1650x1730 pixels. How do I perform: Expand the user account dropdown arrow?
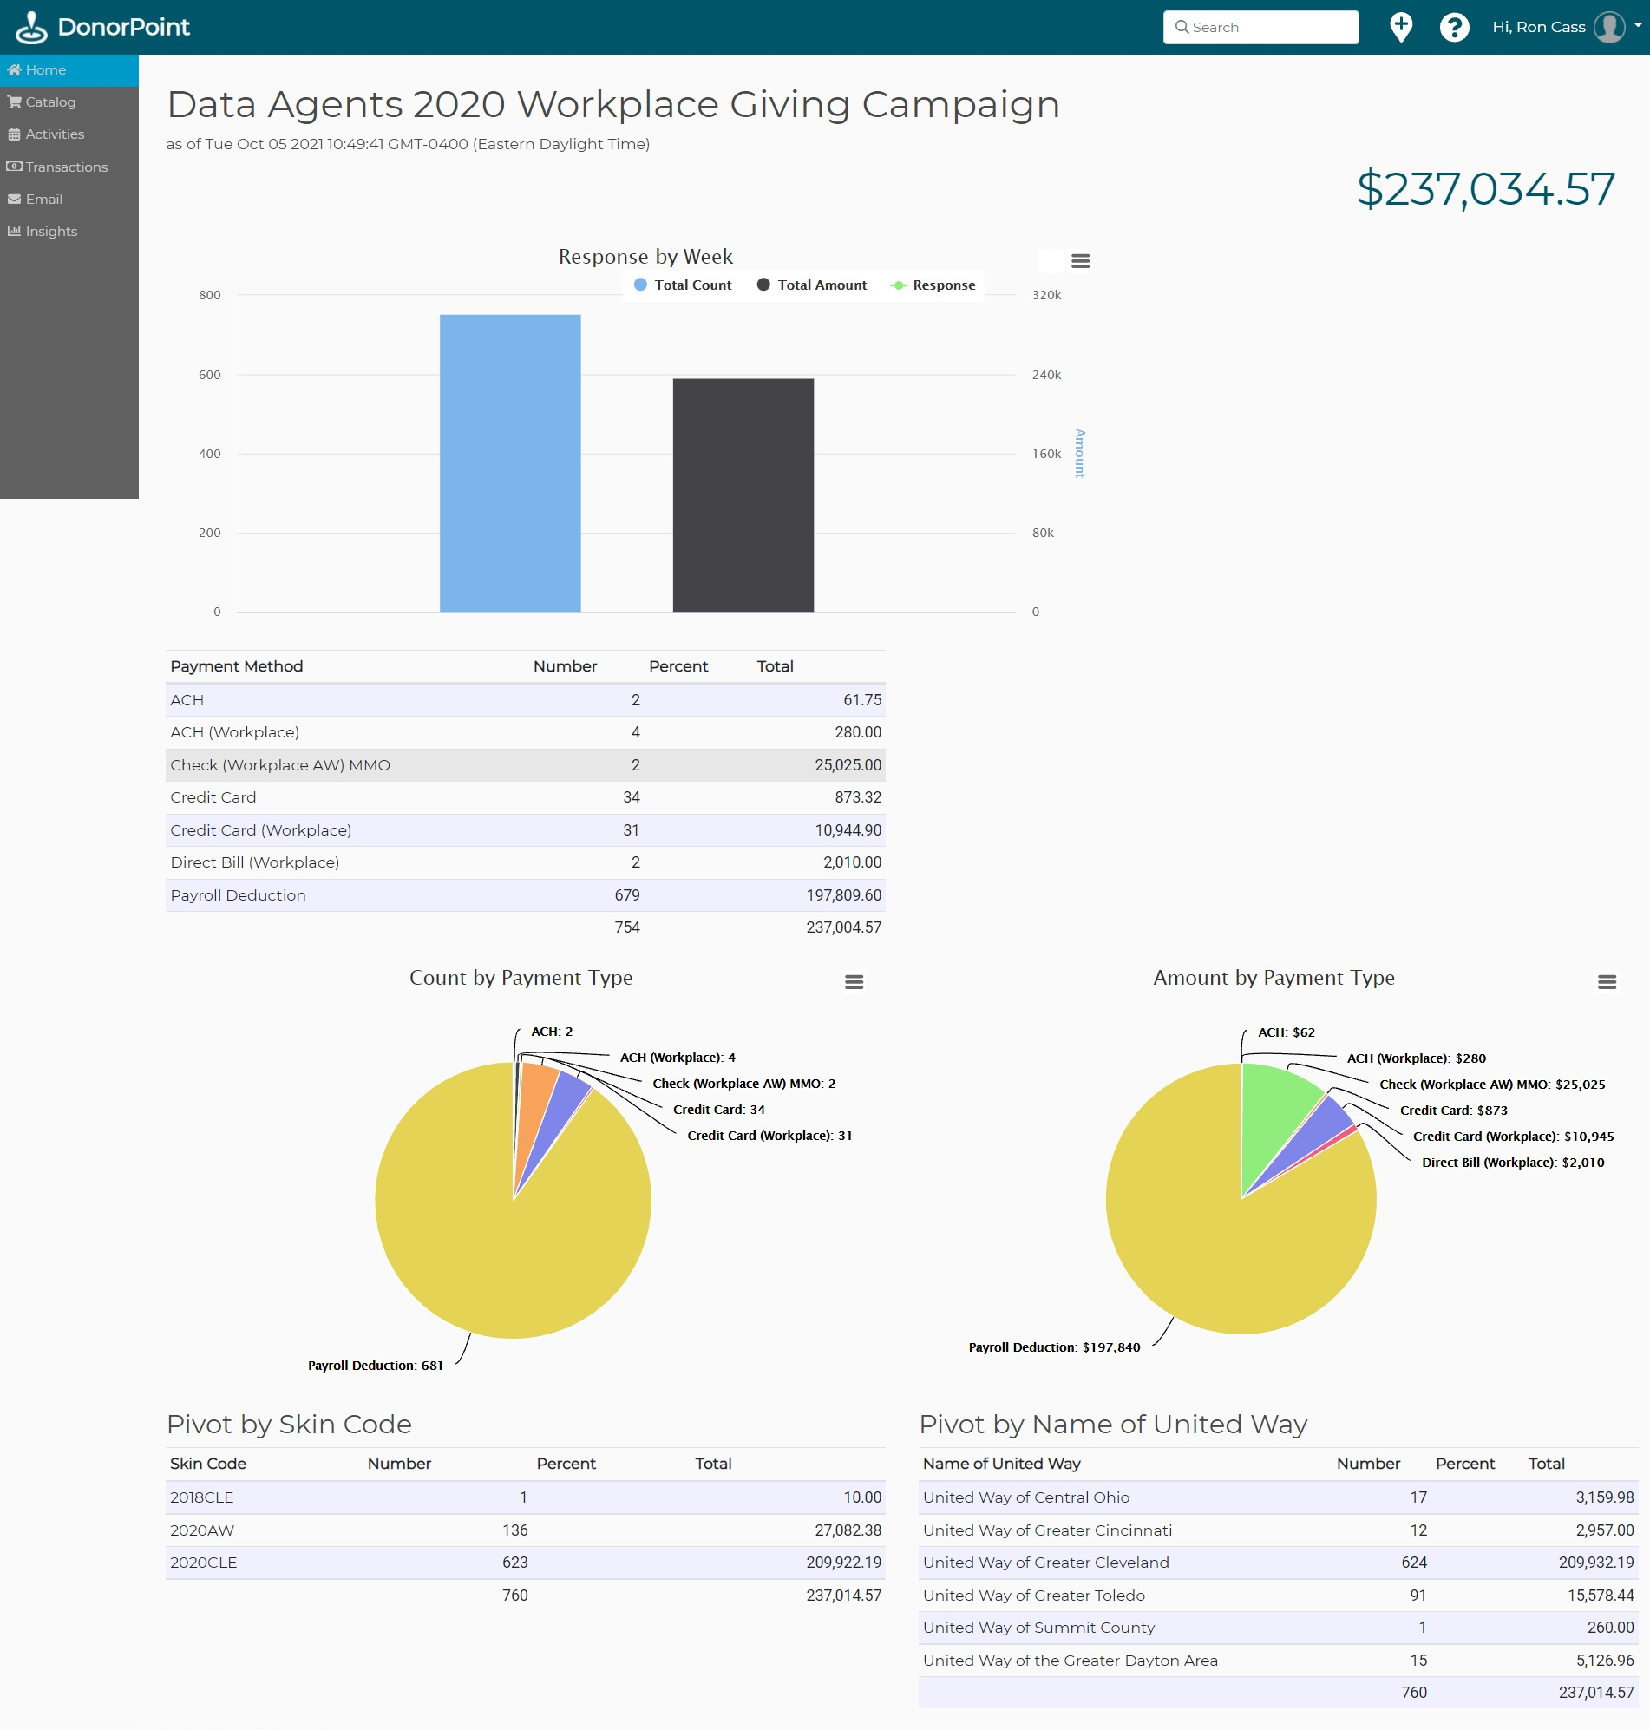click(1638, 25)
